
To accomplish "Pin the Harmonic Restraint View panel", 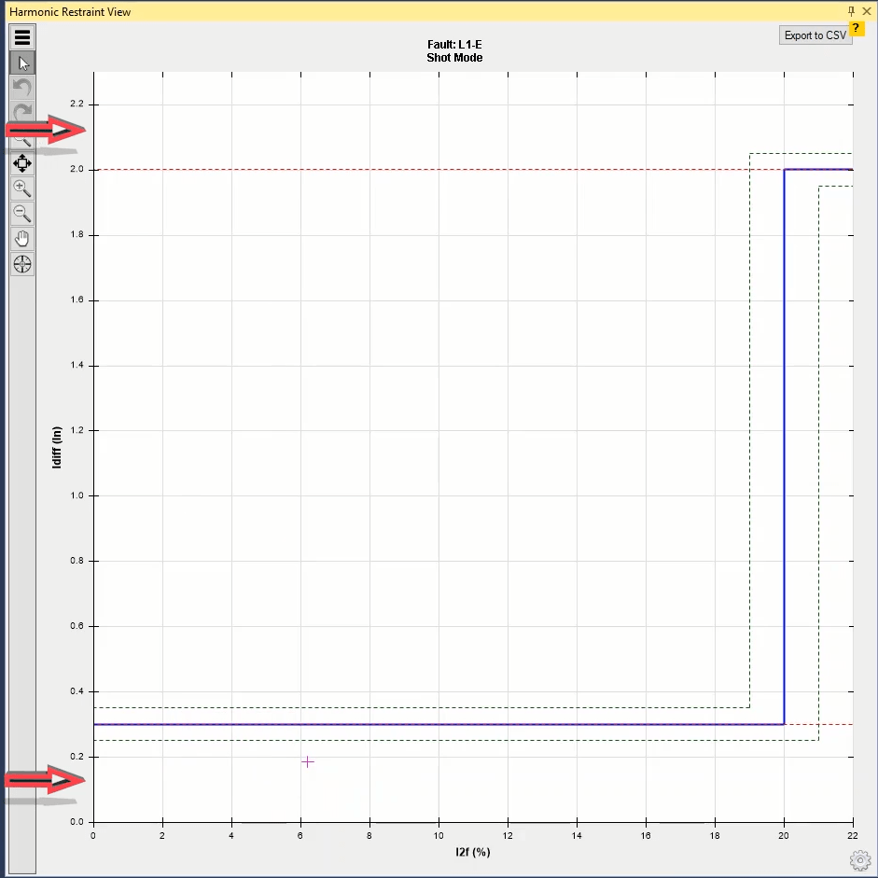I will pyautogui.click(x=851, y=11).
